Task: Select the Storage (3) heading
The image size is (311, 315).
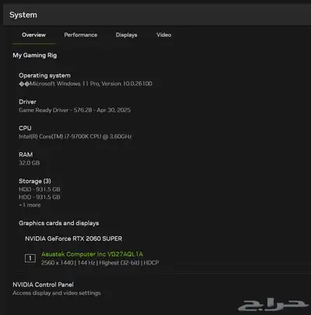Action: 35,181
